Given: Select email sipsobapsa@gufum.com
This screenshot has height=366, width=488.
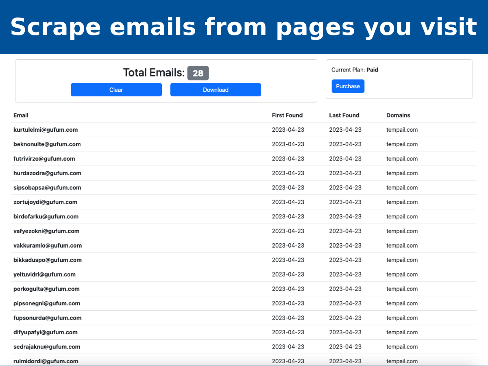Looking at the screenshot, I should pyautogui.click(x=47, y=187).
